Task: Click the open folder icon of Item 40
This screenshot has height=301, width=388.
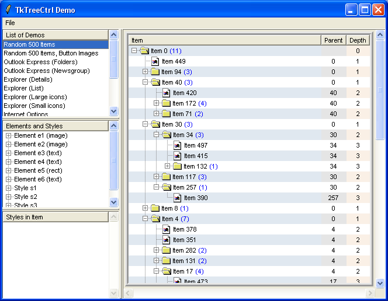Action: (155, 82)
